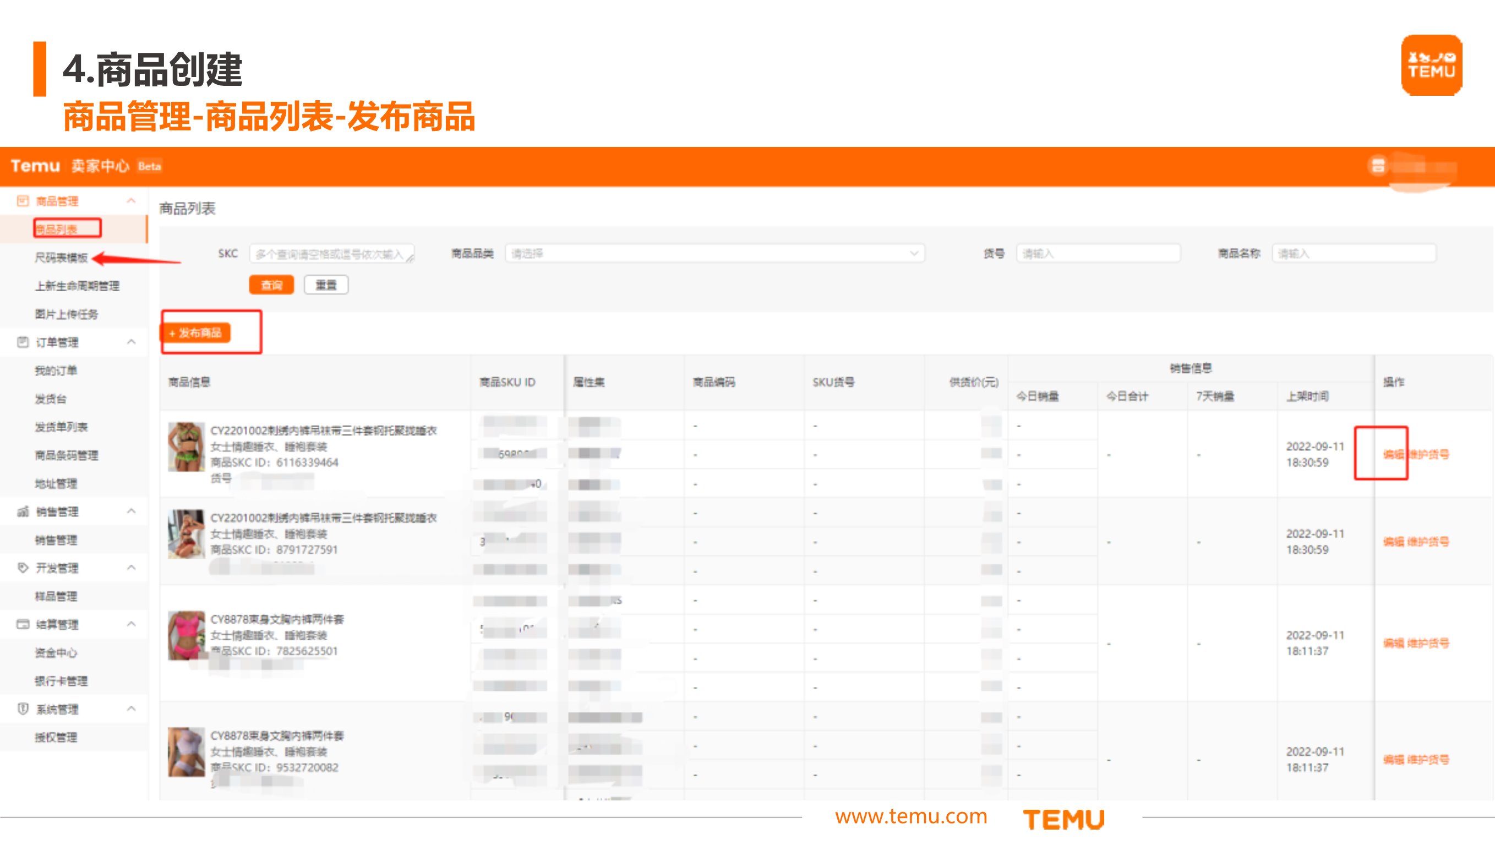Image resolution: width=1495 pixels, height=845 pixels.
Task: Open 图片上传任务 menu item
Action: [67, 314]
